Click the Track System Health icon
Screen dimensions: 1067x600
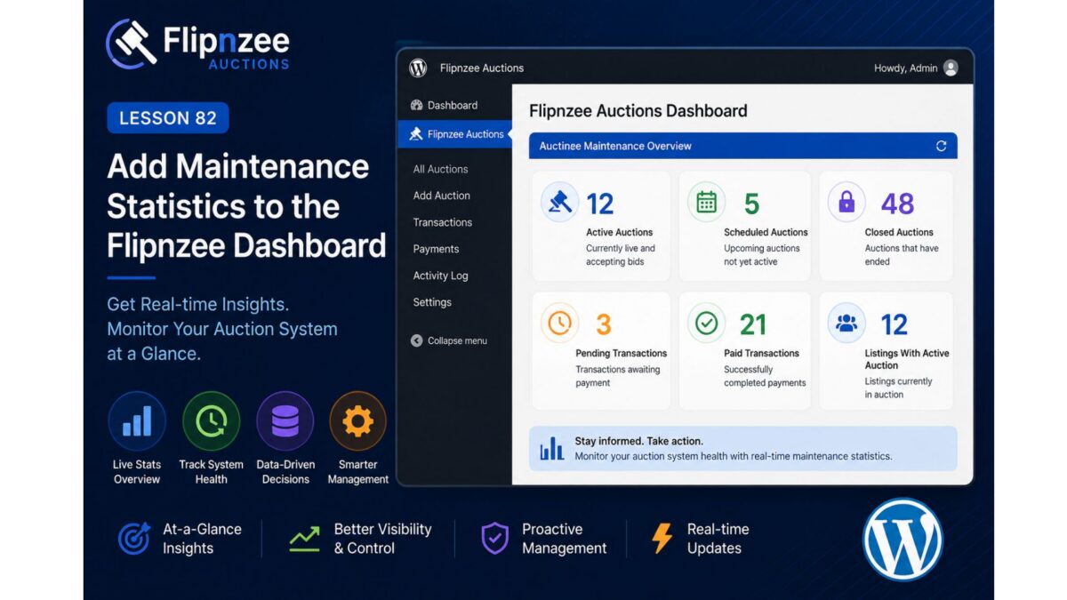(211, 420)
